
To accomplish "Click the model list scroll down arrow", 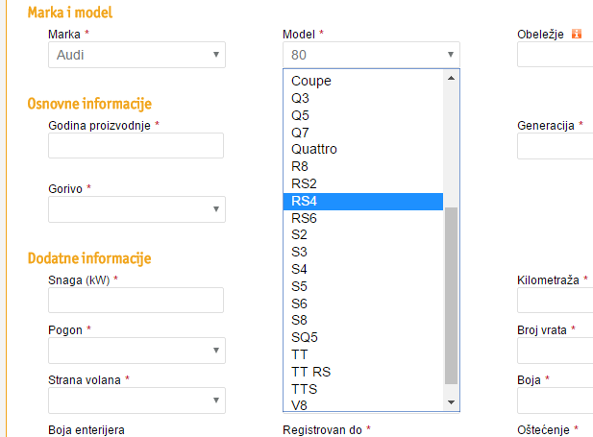I will click(451, 402).
